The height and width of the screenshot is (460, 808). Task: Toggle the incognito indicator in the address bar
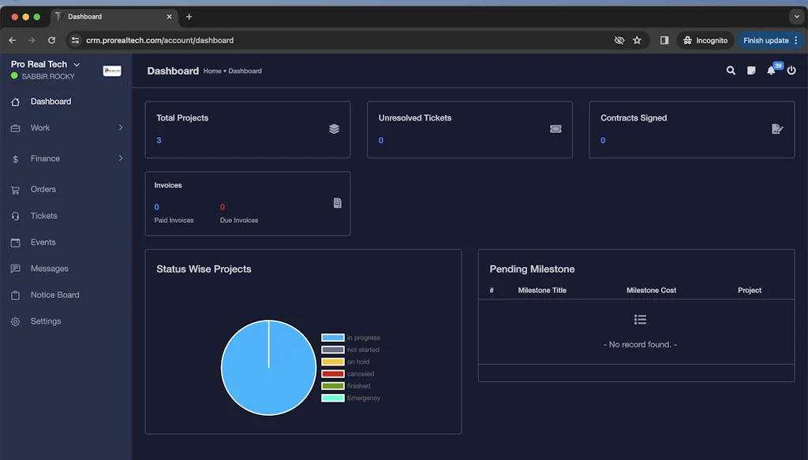[x=705, y=40]
